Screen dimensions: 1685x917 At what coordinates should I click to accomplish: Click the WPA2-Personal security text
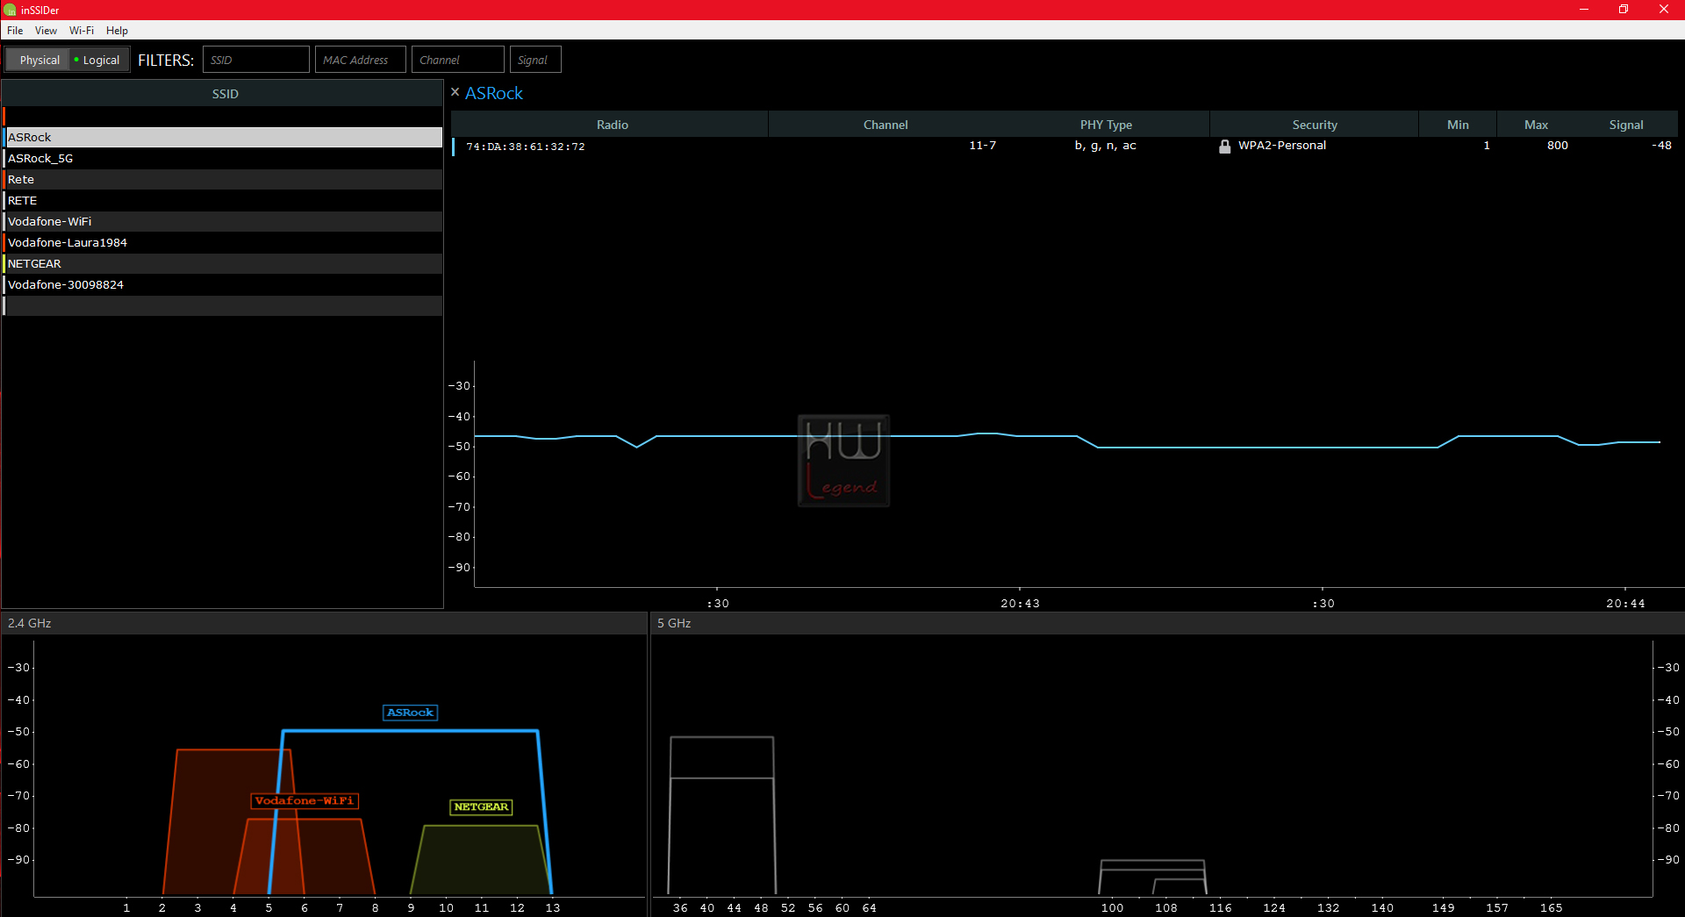(1282, 146)
